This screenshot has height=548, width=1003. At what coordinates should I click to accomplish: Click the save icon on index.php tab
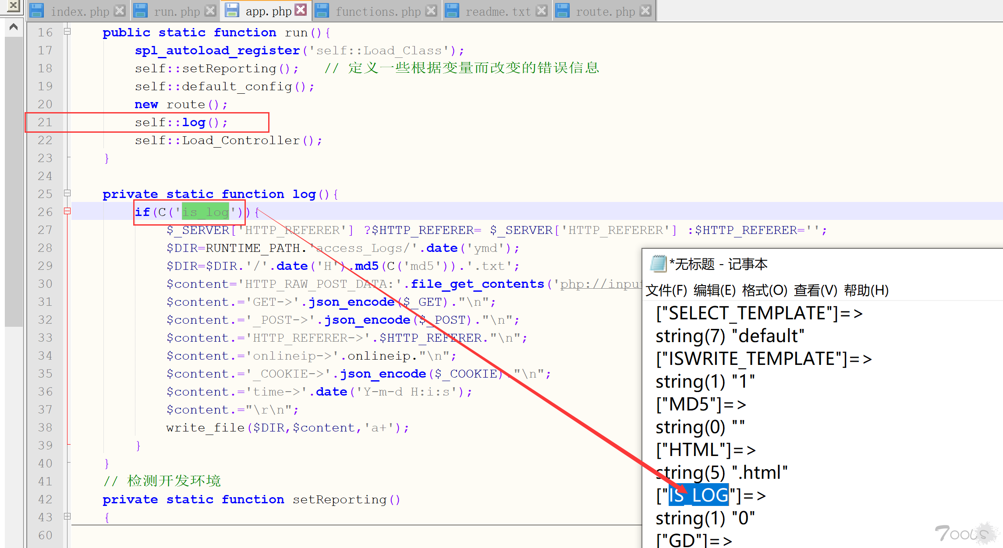37,11
